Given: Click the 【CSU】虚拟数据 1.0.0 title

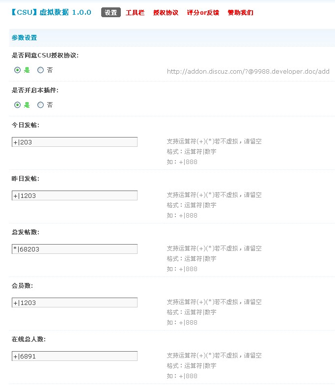Looking at the screenshot, I should click(50, 12).
